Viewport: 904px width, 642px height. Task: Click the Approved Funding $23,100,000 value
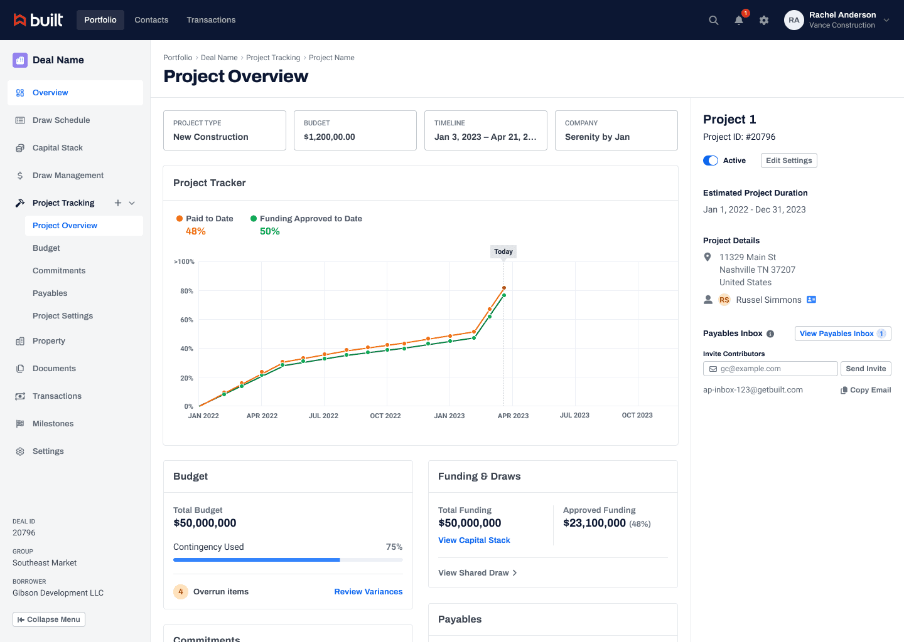595,523
